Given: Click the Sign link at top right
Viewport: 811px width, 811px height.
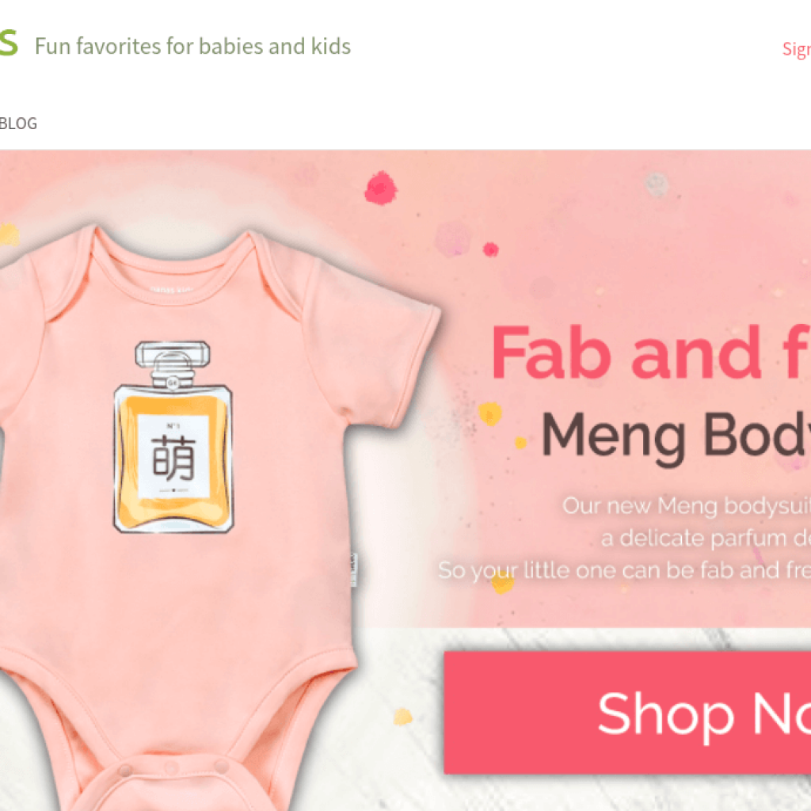Looking at the screenshot, I should (797, 50).
